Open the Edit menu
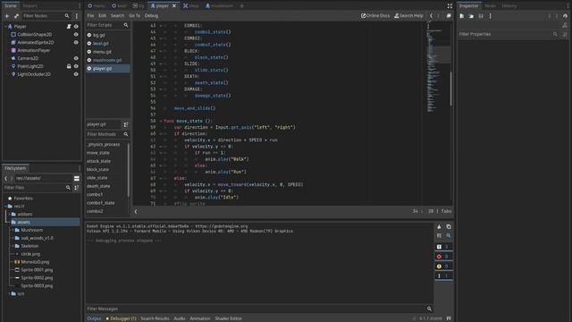This screenshot has height=322, width=572. pos(103,16)
